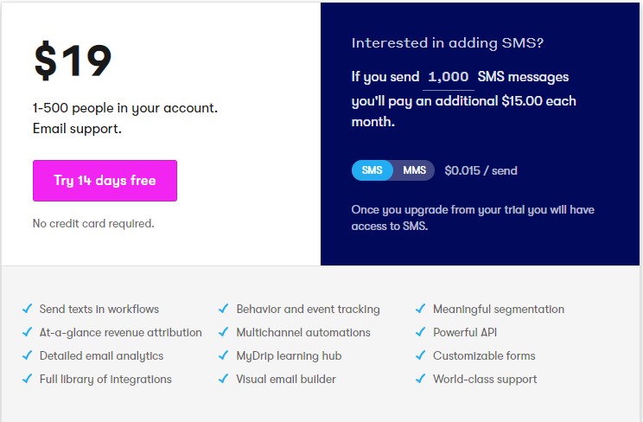Click the checkmark next to At-a-glance revenue attribution
The height and width of the screenshot is (422, 643).
pyautogui.click(x=27, y=332)
